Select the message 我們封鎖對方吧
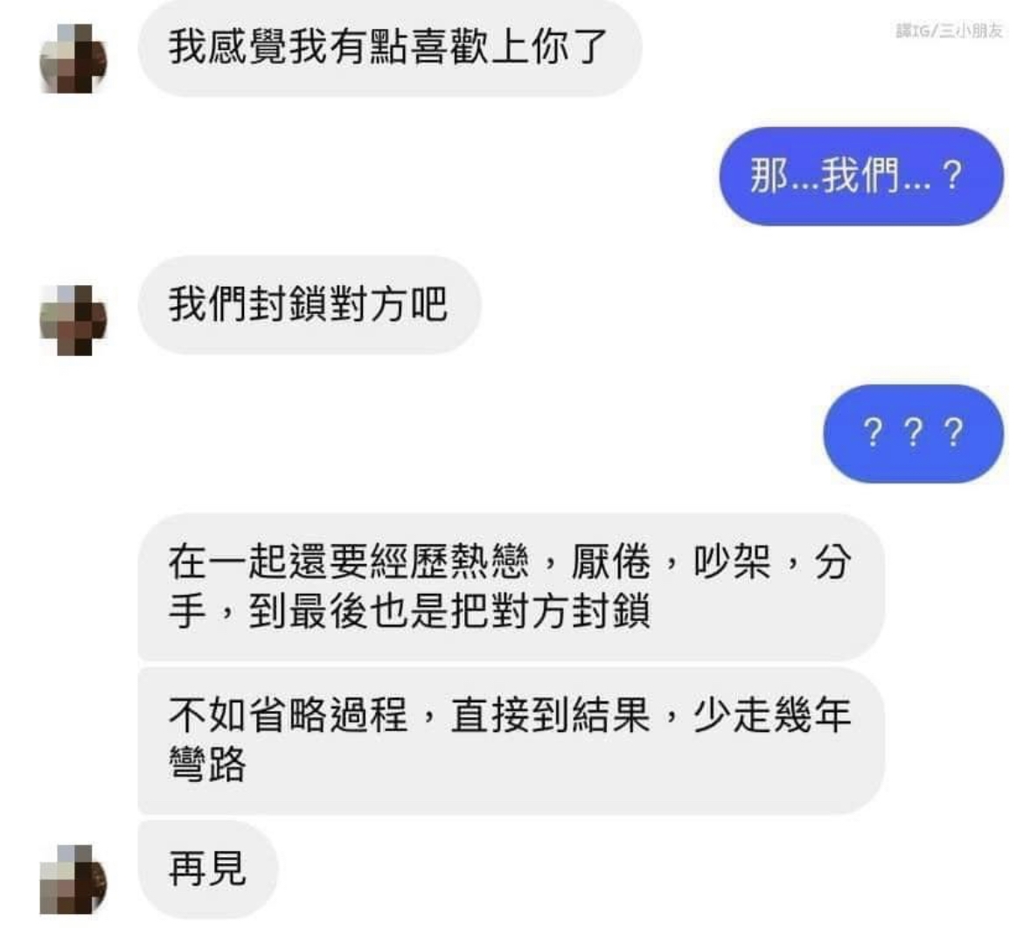Screen dimensions: 1023x928 (x=310, y=304)
